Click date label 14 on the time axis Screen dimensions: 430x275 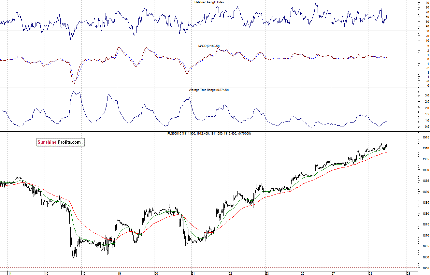point(10,273)
